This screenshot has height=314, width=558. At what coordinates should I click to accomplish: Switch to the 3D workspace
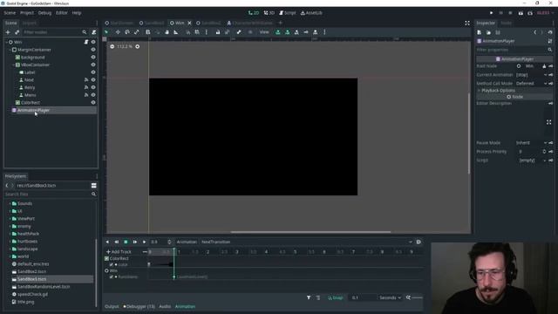pos(269,13)
